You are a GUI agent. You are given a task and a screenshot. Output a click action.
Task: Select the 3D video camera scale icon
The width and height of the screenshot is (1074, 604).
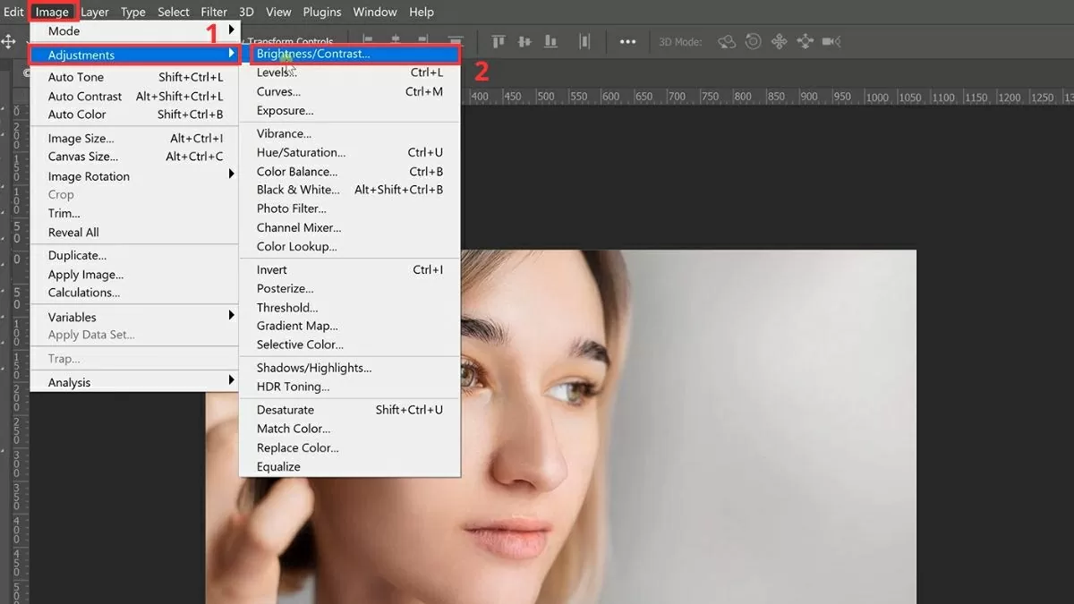click(x=831, y=41)
